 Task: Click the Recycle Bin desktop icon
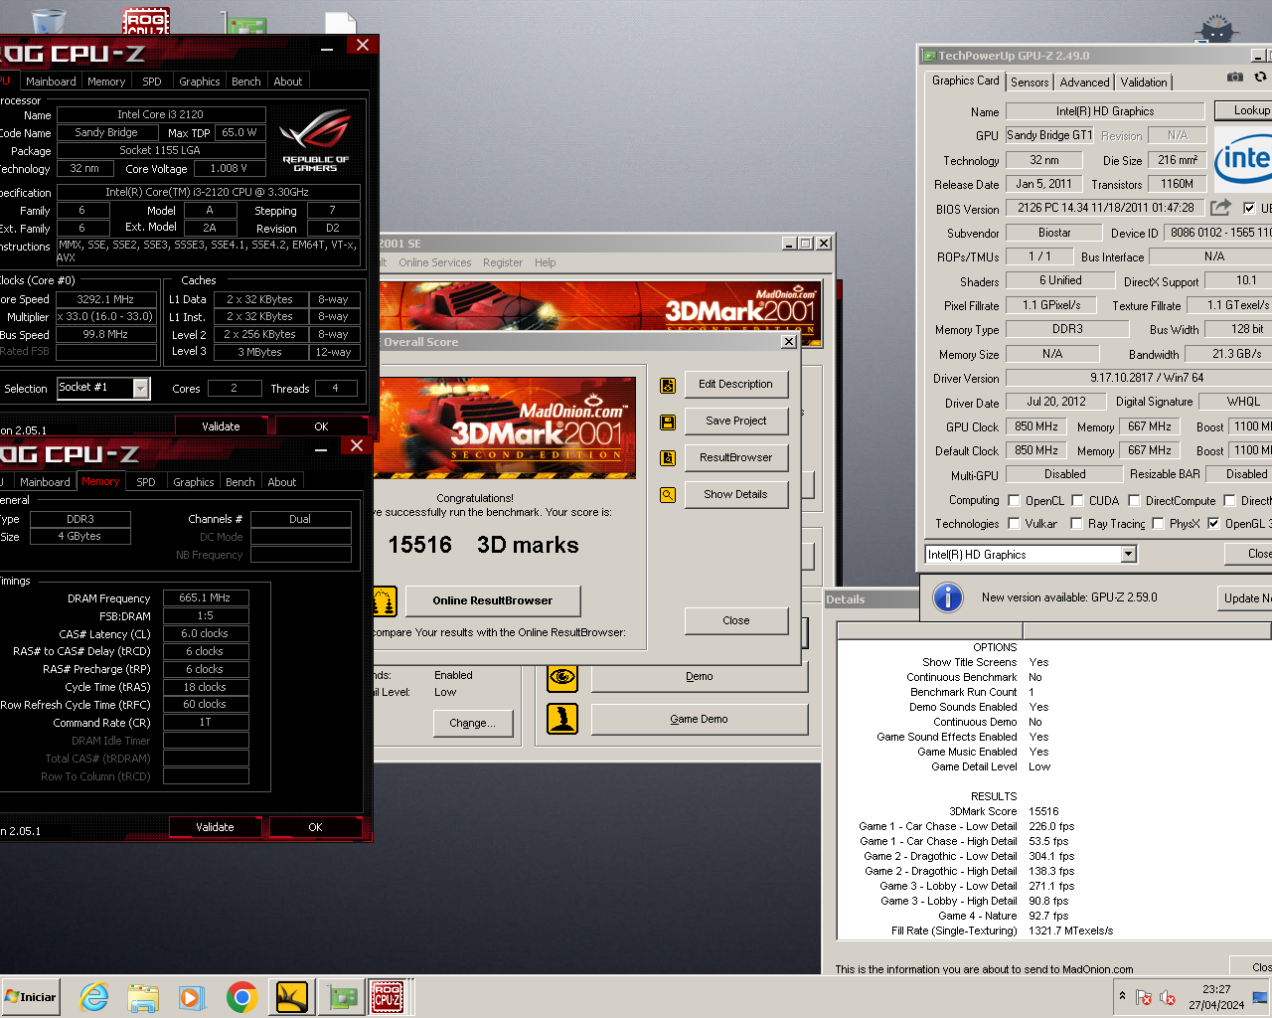click(x=48, y=20)
